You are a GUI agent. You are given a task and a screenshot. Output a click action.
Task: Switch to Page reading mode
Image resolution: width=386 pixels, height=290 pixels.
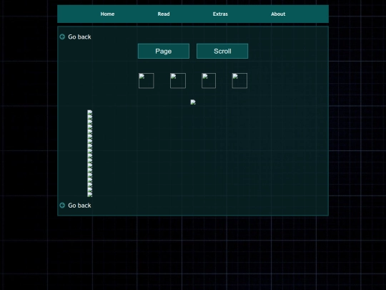[164, 51]
